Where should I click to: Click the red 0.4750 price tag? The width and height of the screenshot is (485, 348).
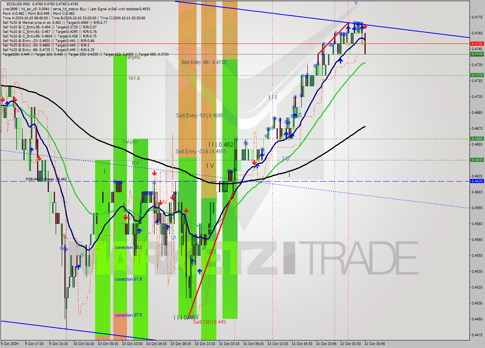click(477, 44)
